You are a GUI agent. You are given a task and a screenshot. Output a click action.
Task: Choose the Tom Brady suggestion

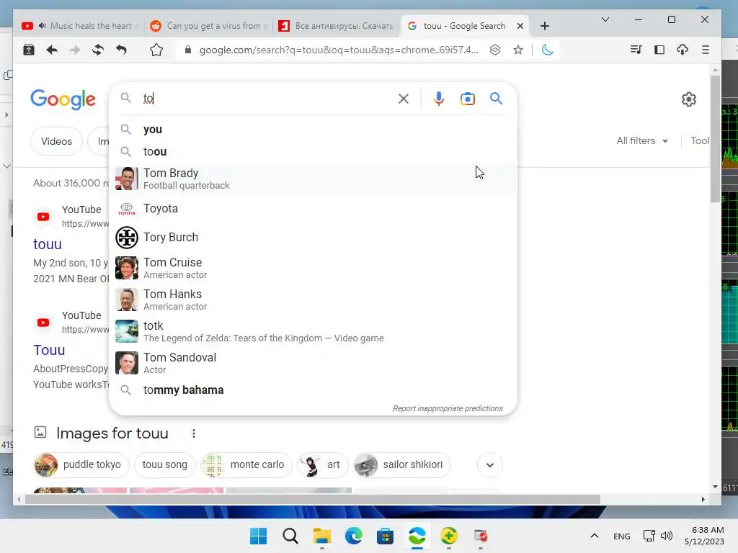click(x=313, y=179)
